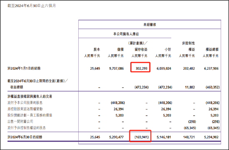Click the row label 派付予本公司股東的股息
The image size is (229, 150).
(25, 102)
